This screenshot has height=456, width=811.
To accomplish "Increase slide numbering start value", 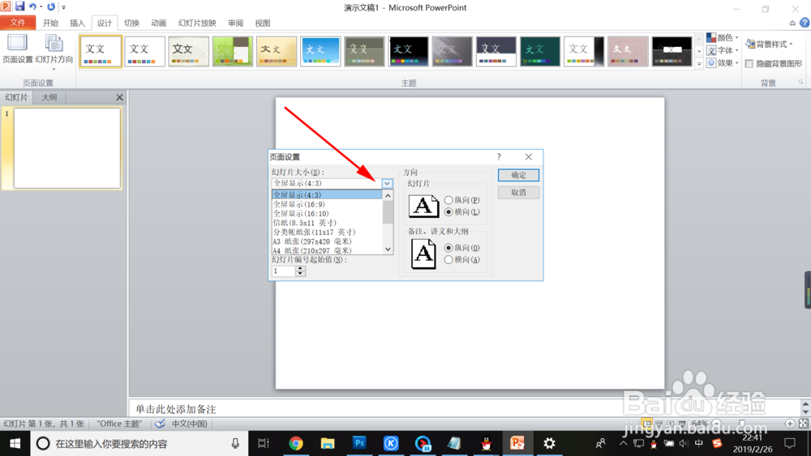I will pos(300,268).
